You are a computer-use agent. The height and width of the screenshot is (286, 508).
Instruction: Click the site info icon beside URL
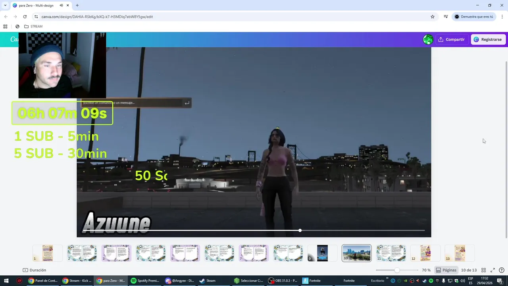tap(36, 17)
